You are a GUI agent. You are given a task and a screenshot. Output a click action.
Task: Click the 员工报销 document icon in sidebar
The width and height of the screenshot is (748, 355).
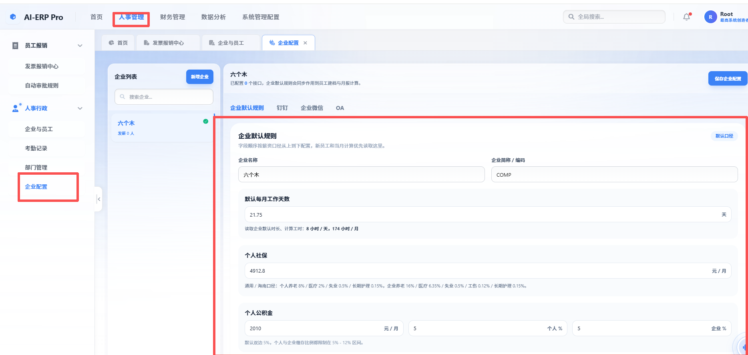pyautogui.click(x=15, y=46)
